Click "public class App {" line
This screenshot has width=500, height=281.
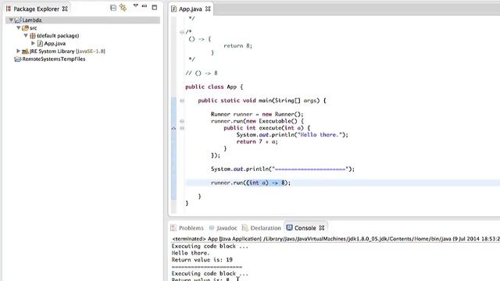coord(214,87)
